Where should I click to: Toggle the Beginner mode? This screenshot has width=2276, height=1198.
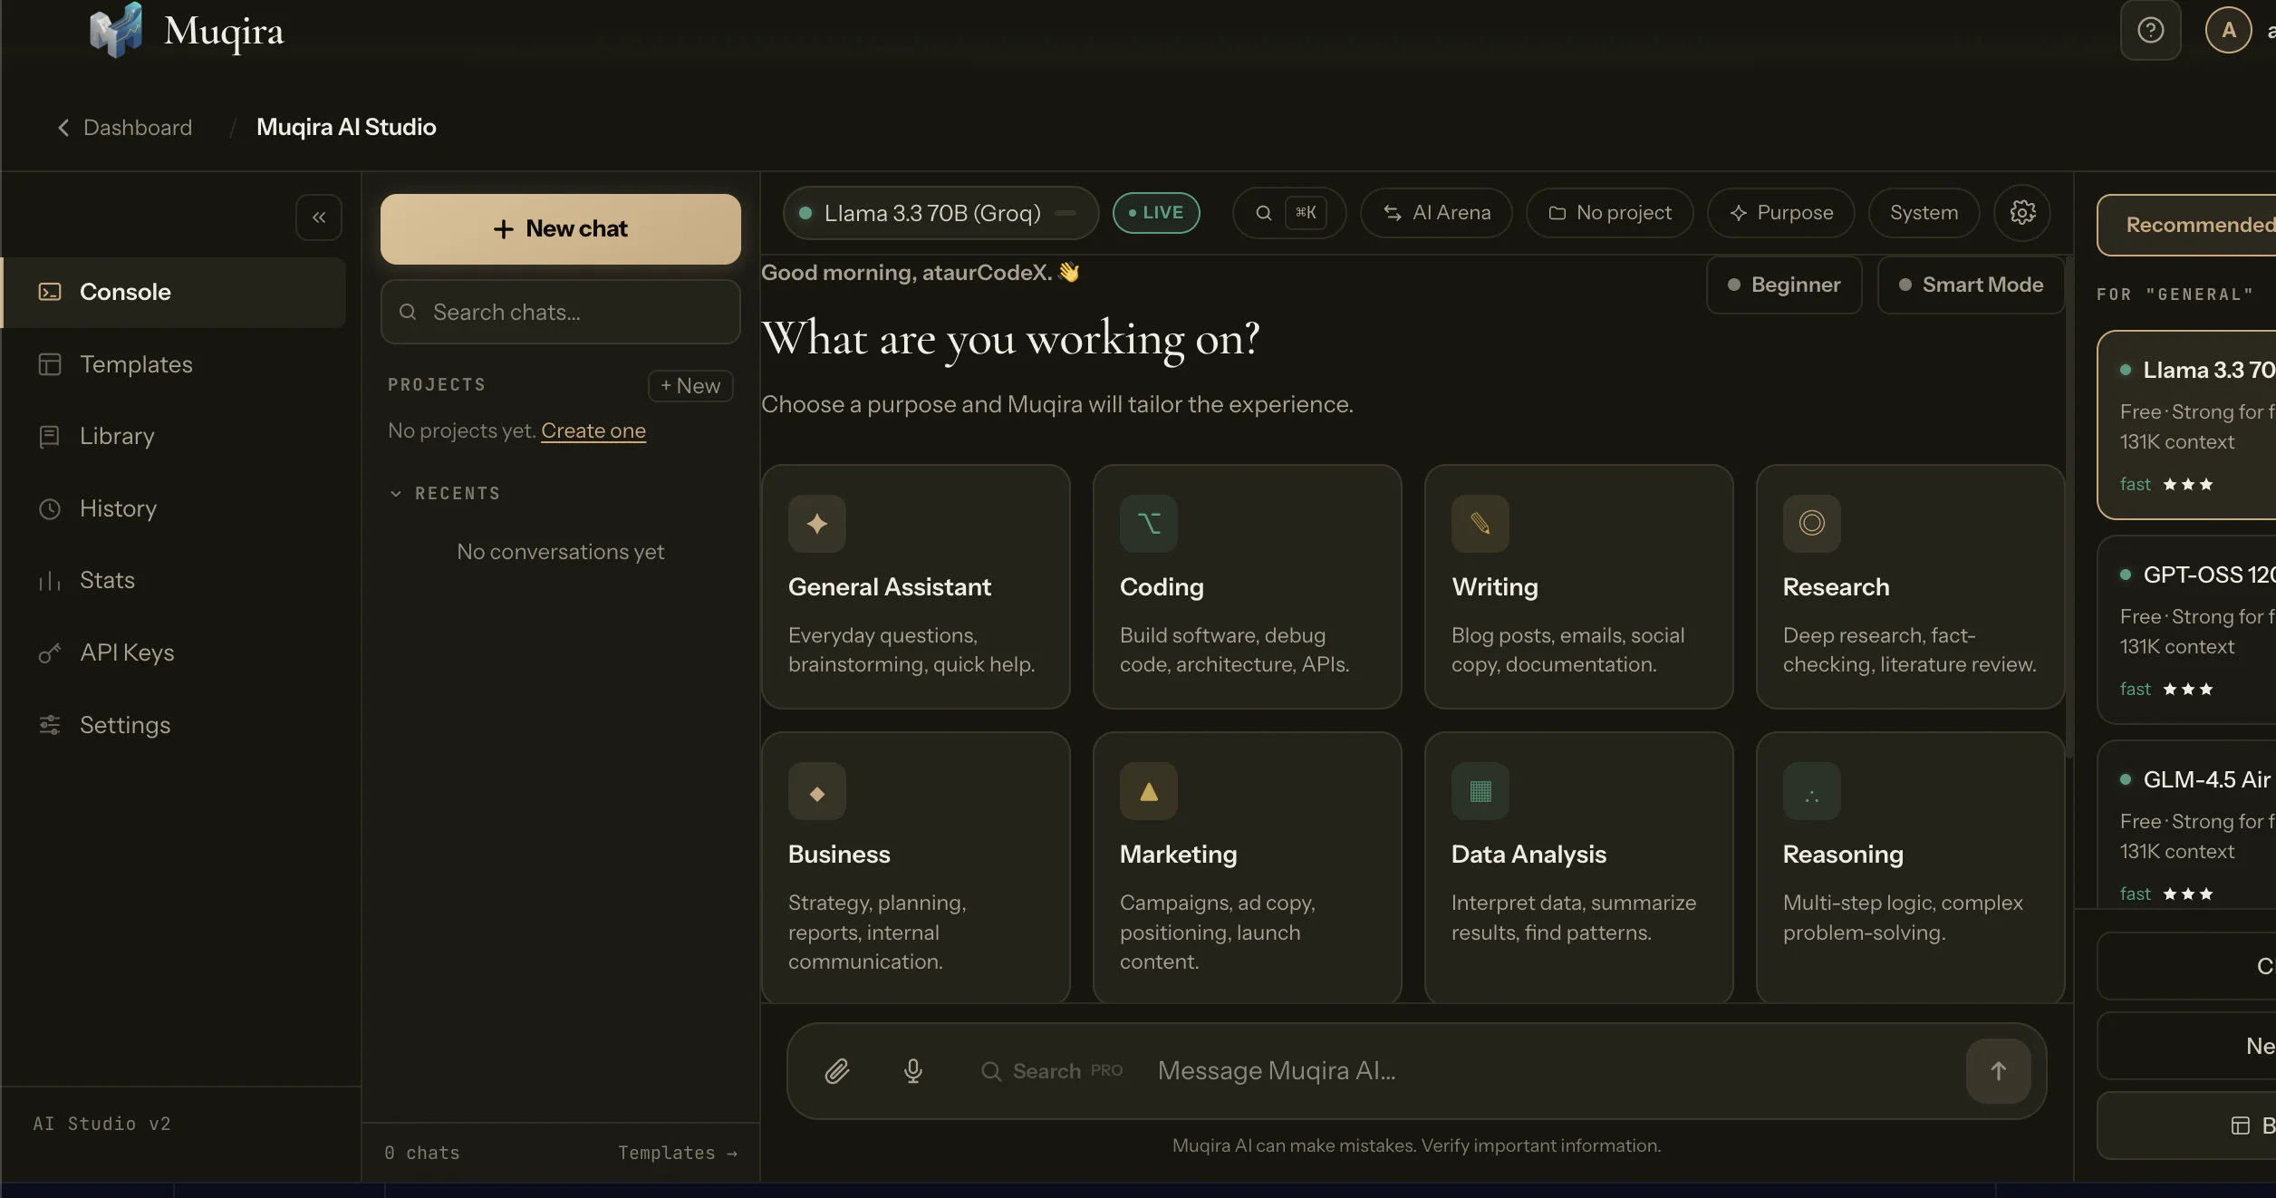pos(1784,285)
